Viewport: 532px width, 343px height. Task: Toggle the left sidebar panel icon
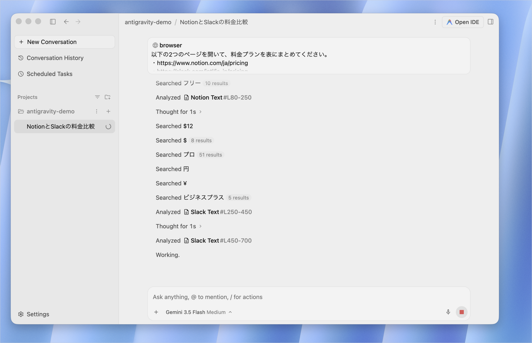(x=53, y=22)
